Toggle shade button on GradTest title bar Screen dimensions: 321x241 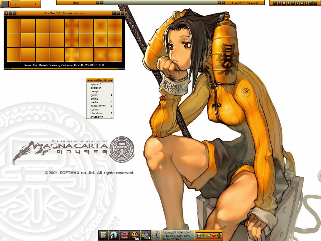tap(6, 13)
